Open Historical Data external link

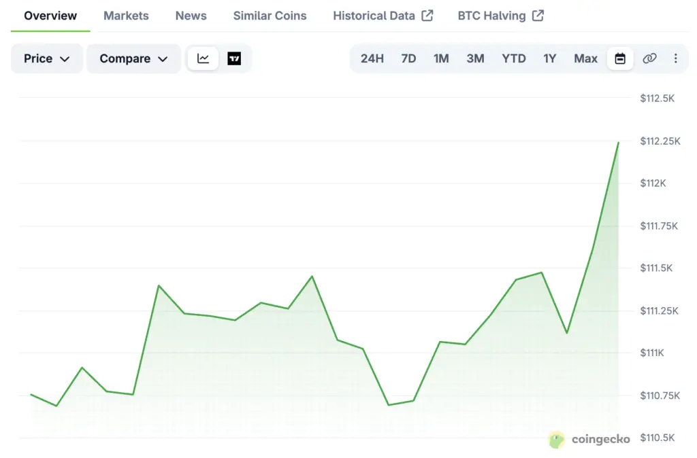tap(383, 16)
